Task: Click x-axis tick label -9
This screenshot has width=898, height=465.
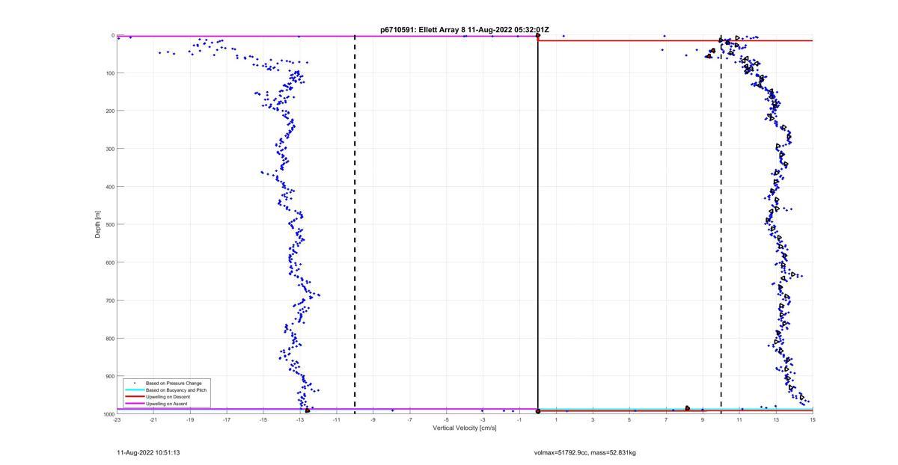Action: click(373, 419)
